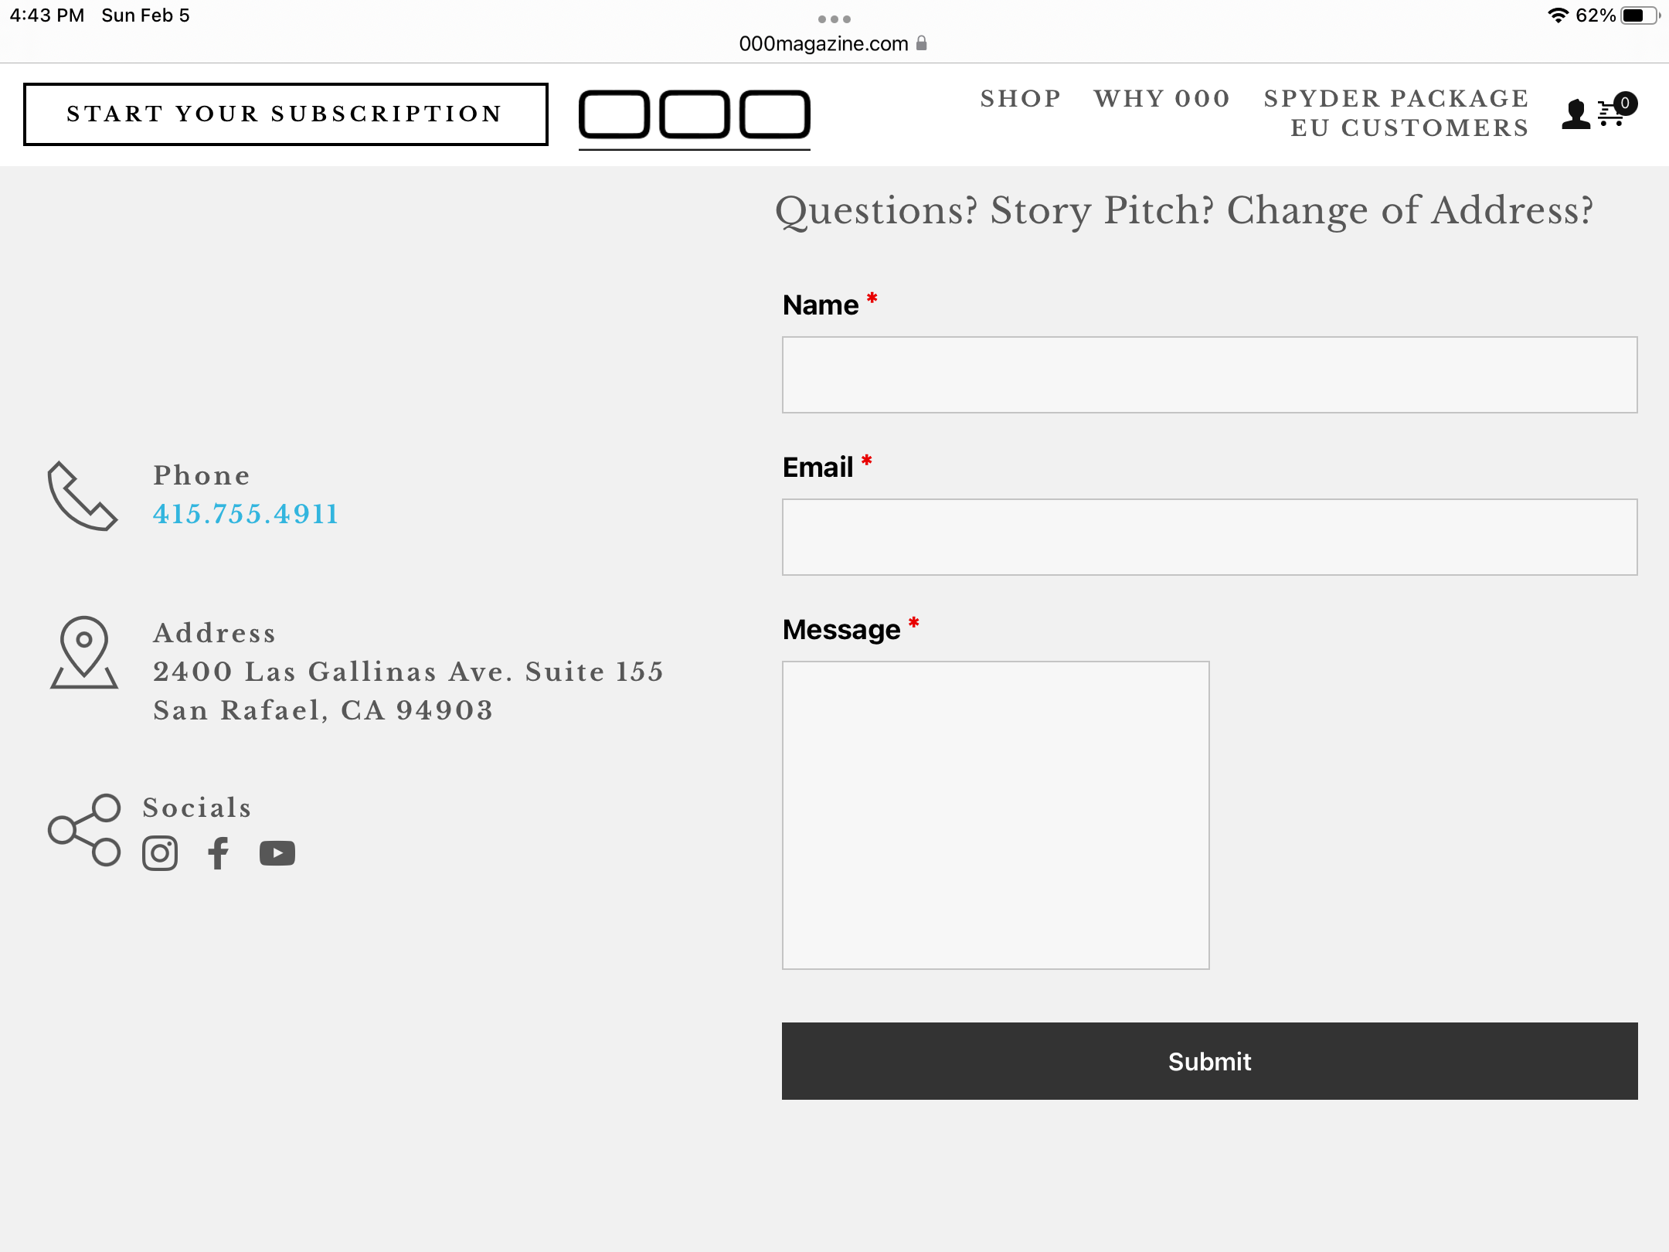Image resolution: width=1669 pixels, height=1252 pixels.
Task: Submit the contact form
Action: pyautogui.click(x=1209, y=1061)
